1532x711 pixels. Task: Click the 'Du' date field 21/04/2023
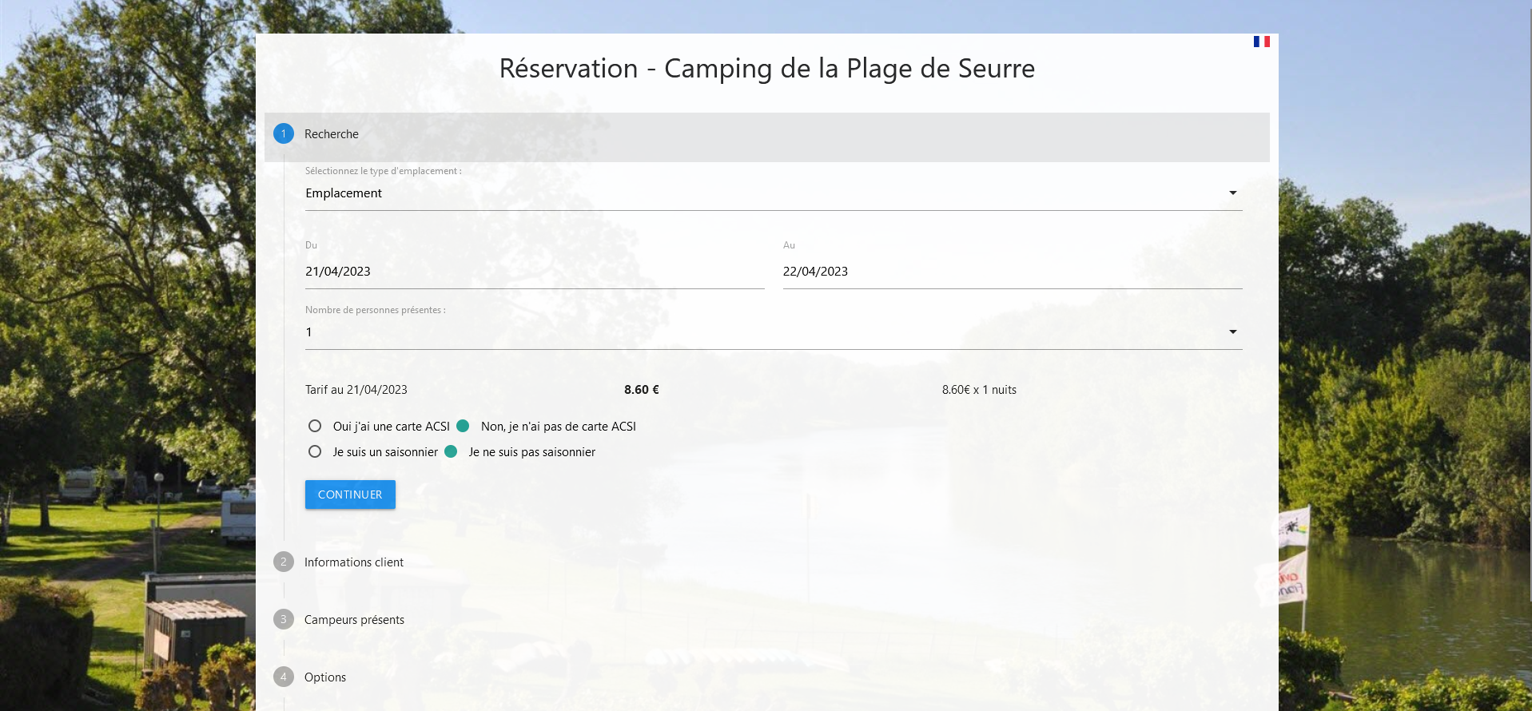(535, 272)
